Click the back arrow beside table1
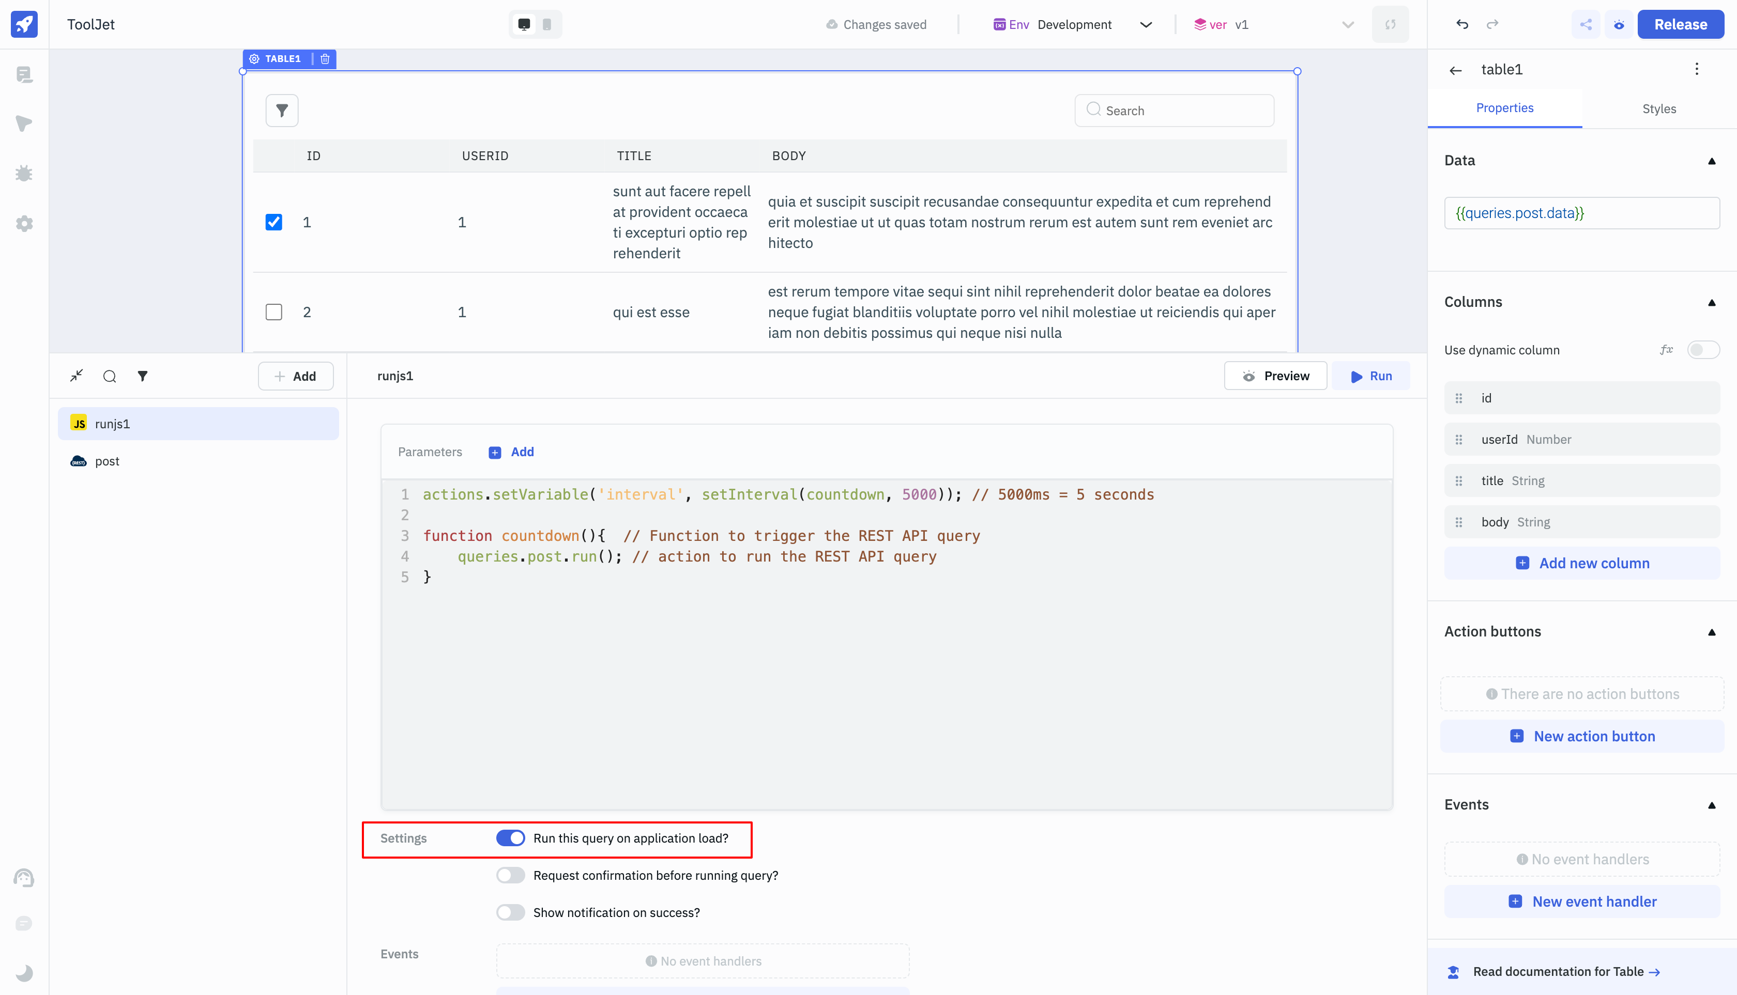The width and height of the screenshot is (1737, 995). (x=1455, y=70)
